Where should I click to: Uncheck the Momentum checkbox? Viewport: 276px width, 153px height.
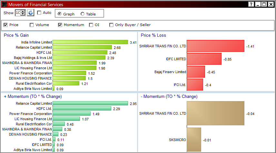pos(60,25)
